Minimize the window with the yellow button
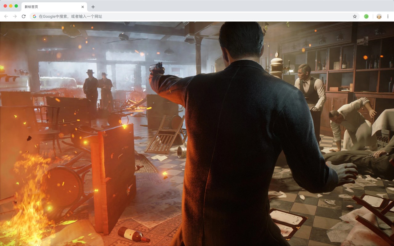The height and width of the screenshot is (246, 394). point(11,6)
